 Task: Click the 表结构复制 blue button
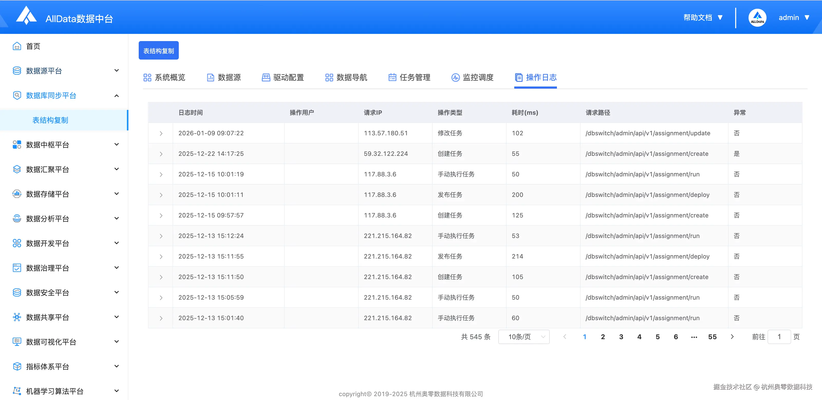click(158, 51)
